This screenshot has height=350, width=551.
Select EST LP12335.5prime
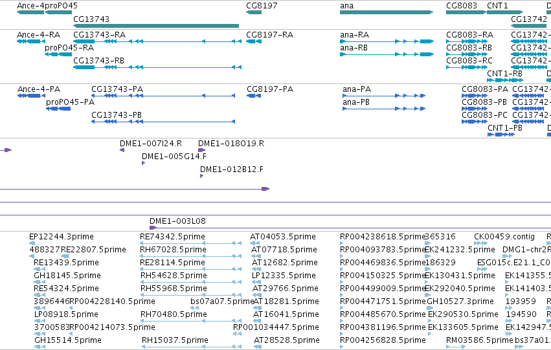click(x=256, y=282)
